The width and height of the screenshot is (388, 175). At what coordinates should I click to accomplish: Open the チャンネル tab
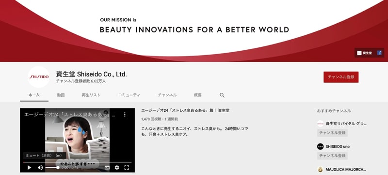click(167, 95)
